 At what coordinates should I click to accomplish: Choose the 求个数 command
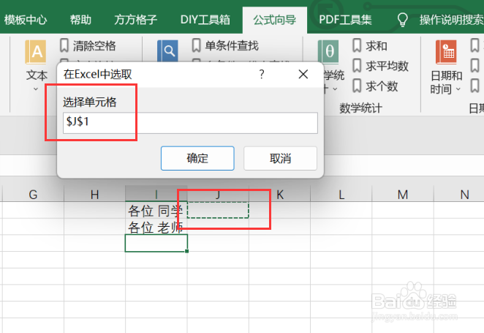click(x=382, y=86)
